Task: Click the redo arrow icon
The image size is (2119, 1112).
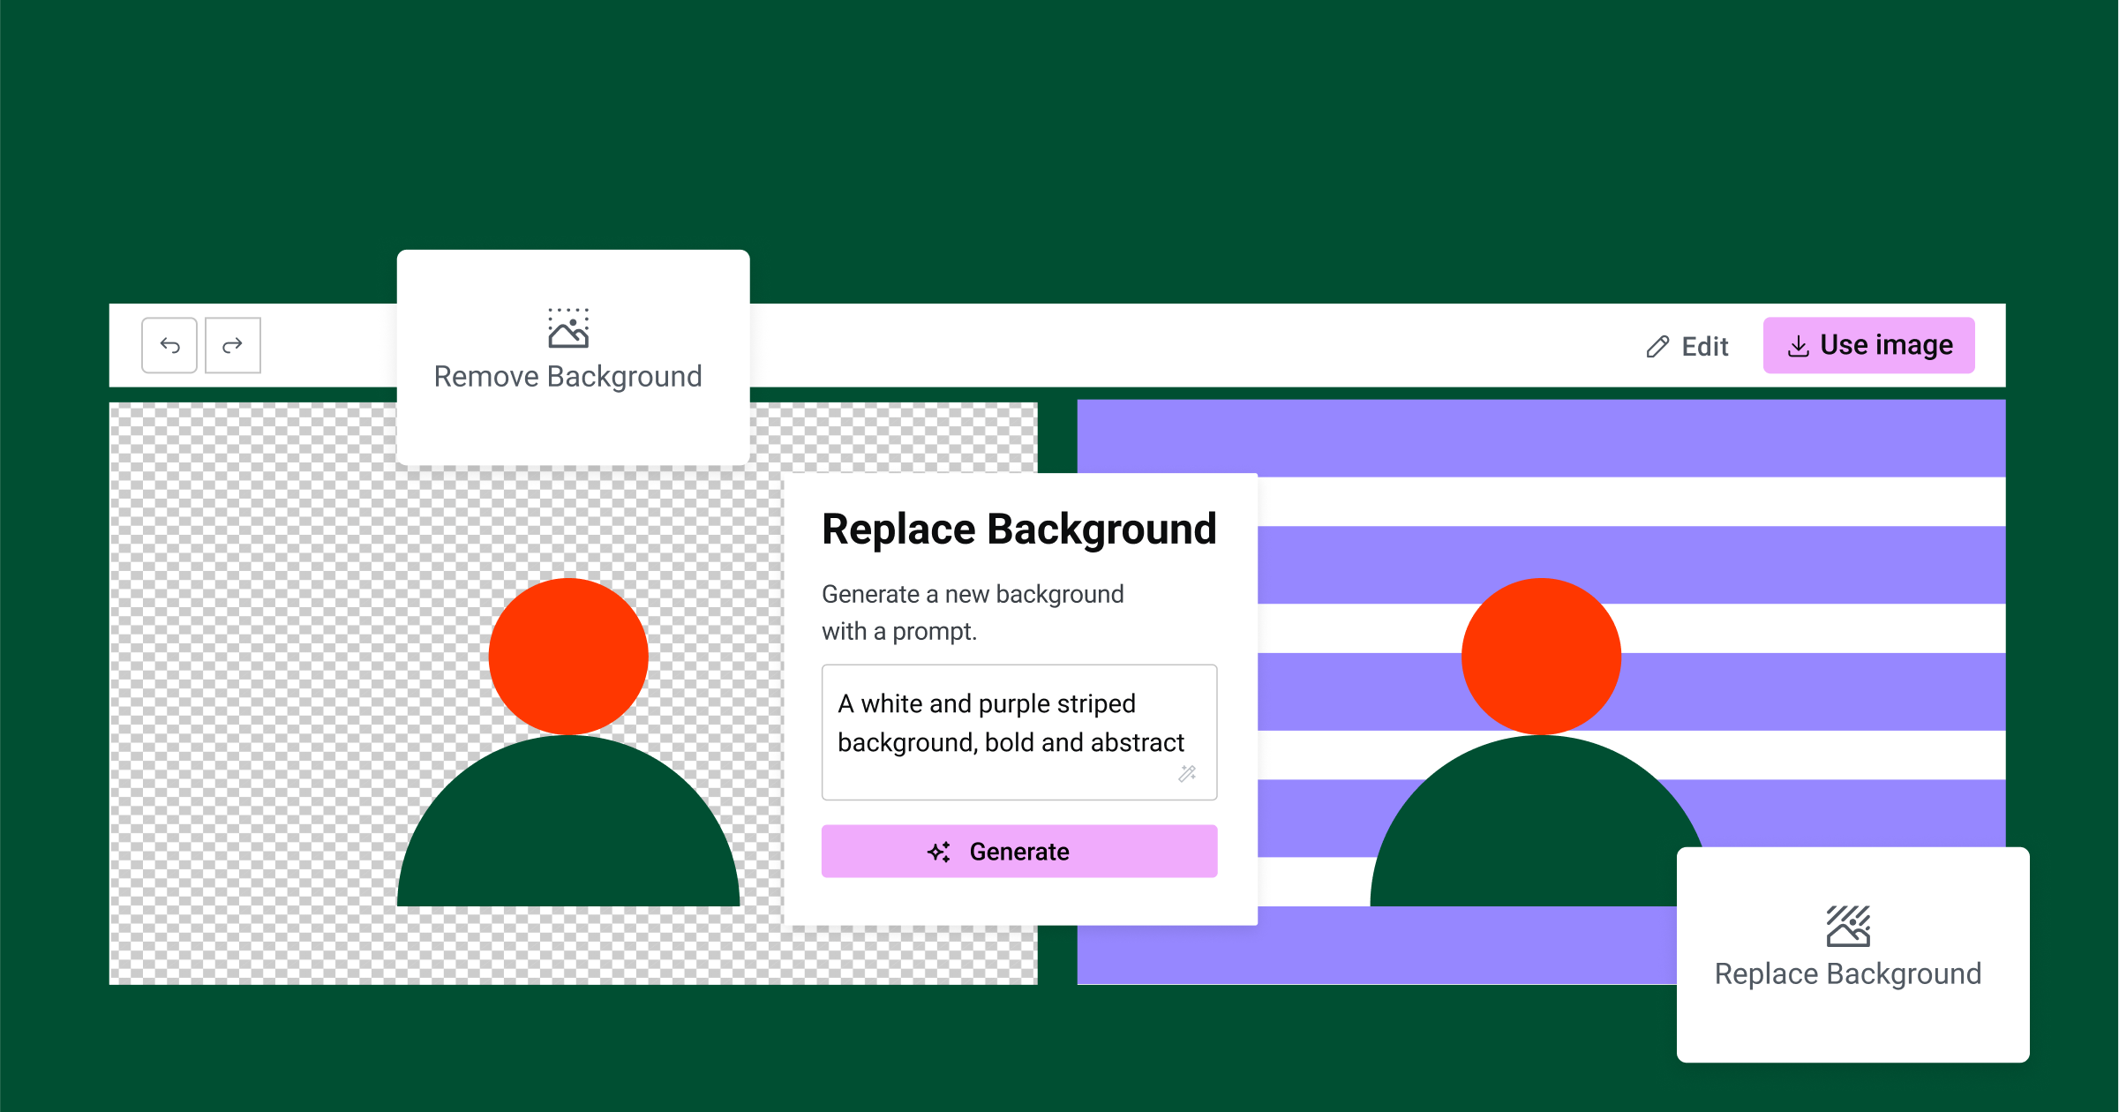Action: (231, 343)
